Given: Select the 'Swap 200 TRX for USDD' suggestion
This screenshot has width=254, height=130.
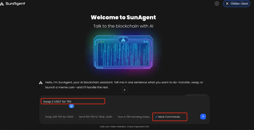Looking at the screenshot, I should [x=59, y=117].
